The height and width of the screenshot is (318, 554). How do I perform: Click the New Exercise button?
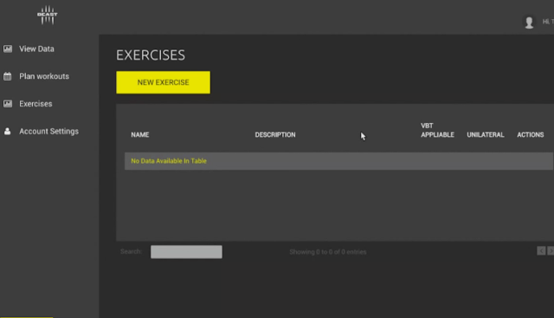163,82
